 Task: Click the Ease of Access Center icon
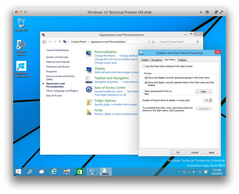[89, 89]
